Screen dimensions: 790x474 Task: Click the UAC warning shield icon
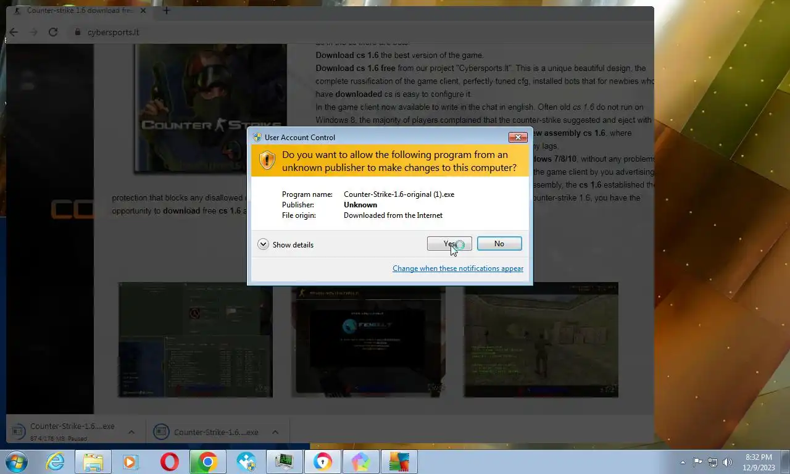pos(267,160)
